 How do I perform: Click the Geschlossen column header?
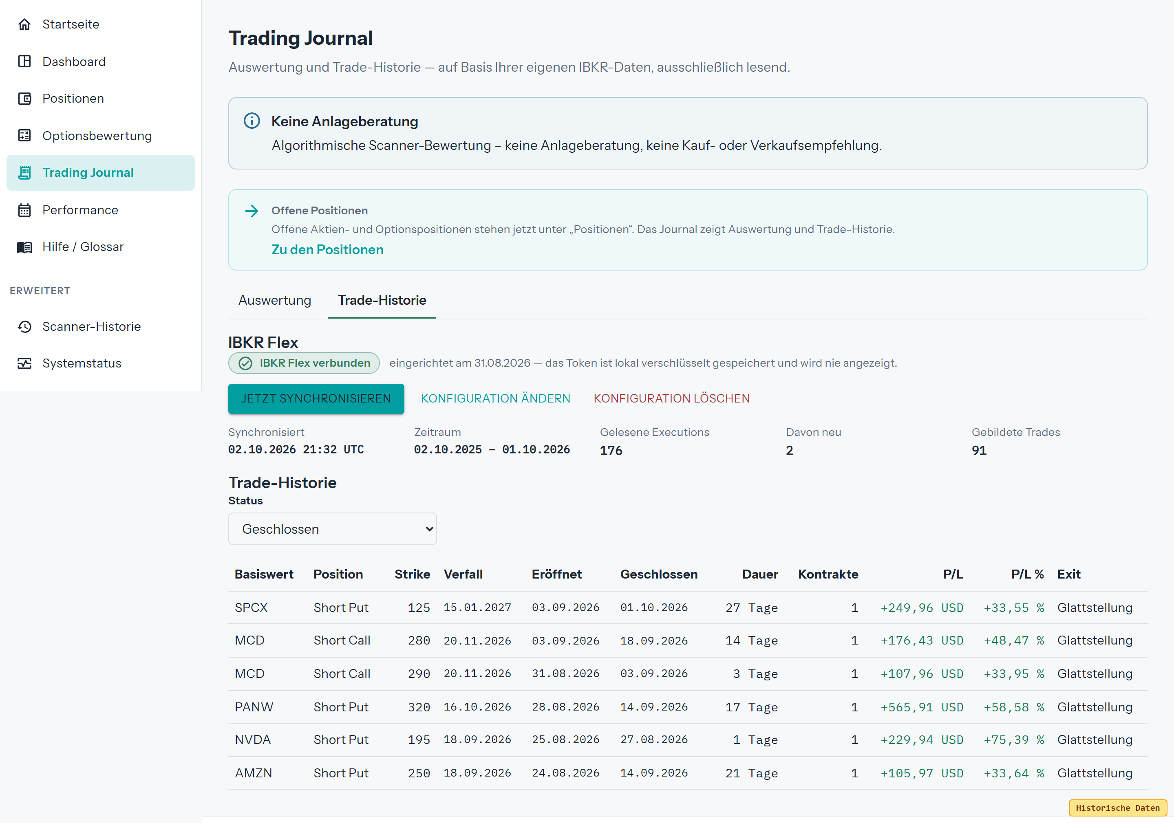click(x=659, y=574)
